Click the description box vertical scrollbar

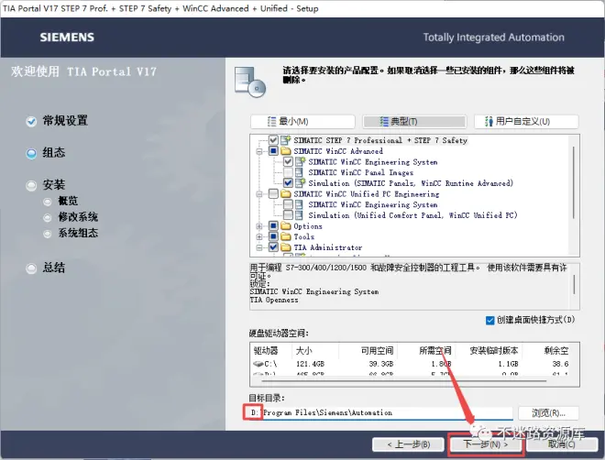tap(574, 285)
